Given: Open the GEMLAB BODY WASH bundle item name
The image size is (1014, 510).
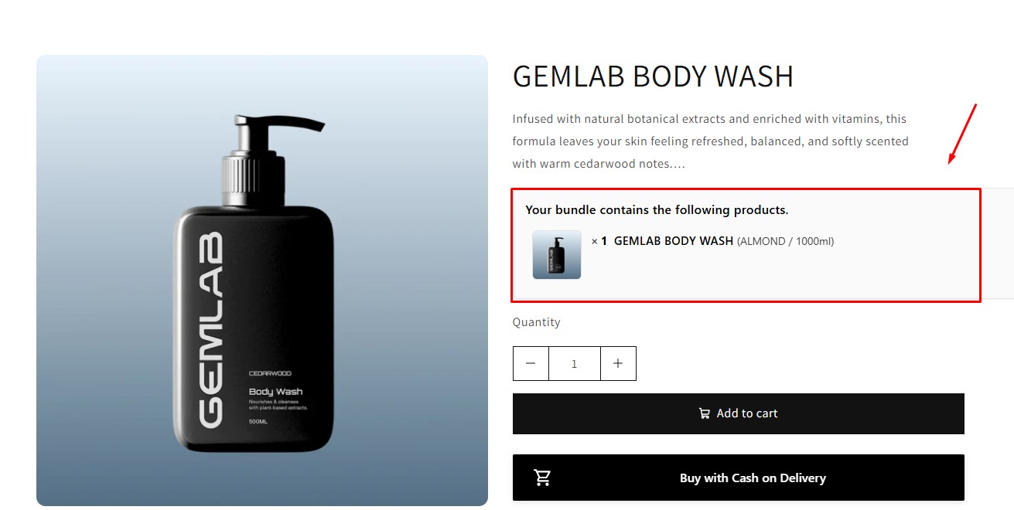Looking at the screenshot, I should point(674,241).
